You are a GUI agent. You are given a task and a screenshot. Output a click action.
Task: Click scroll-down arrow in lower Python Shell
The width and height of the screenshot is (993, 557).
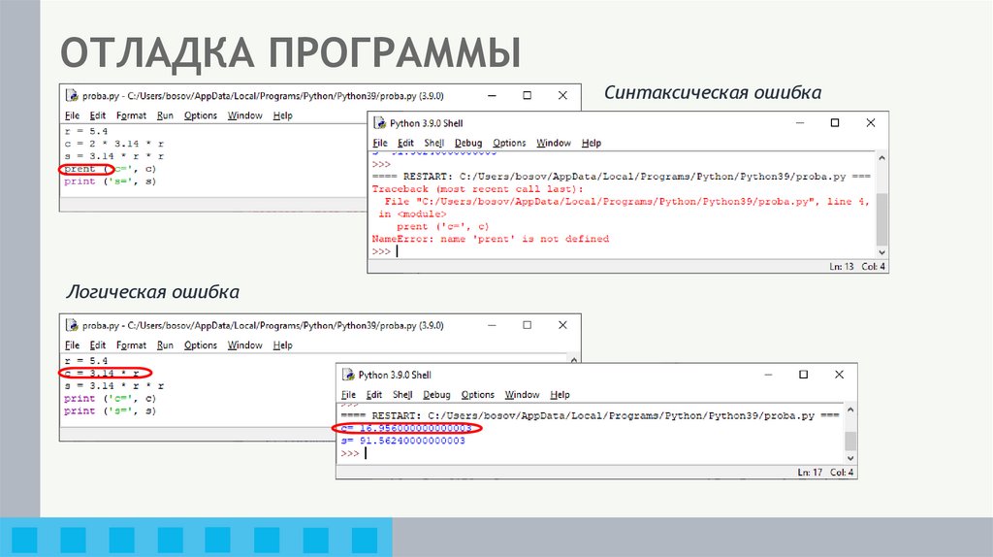850,458
